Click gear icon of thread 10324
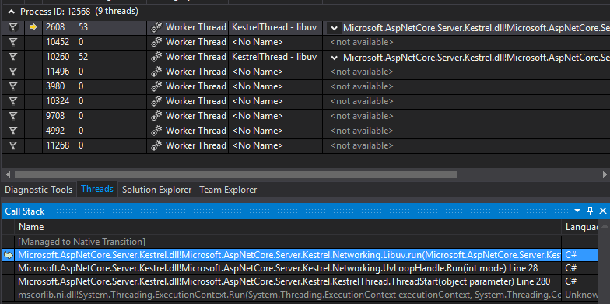Image resolution: width=610 pixels, height=304 pixels. tap(156, 101)
